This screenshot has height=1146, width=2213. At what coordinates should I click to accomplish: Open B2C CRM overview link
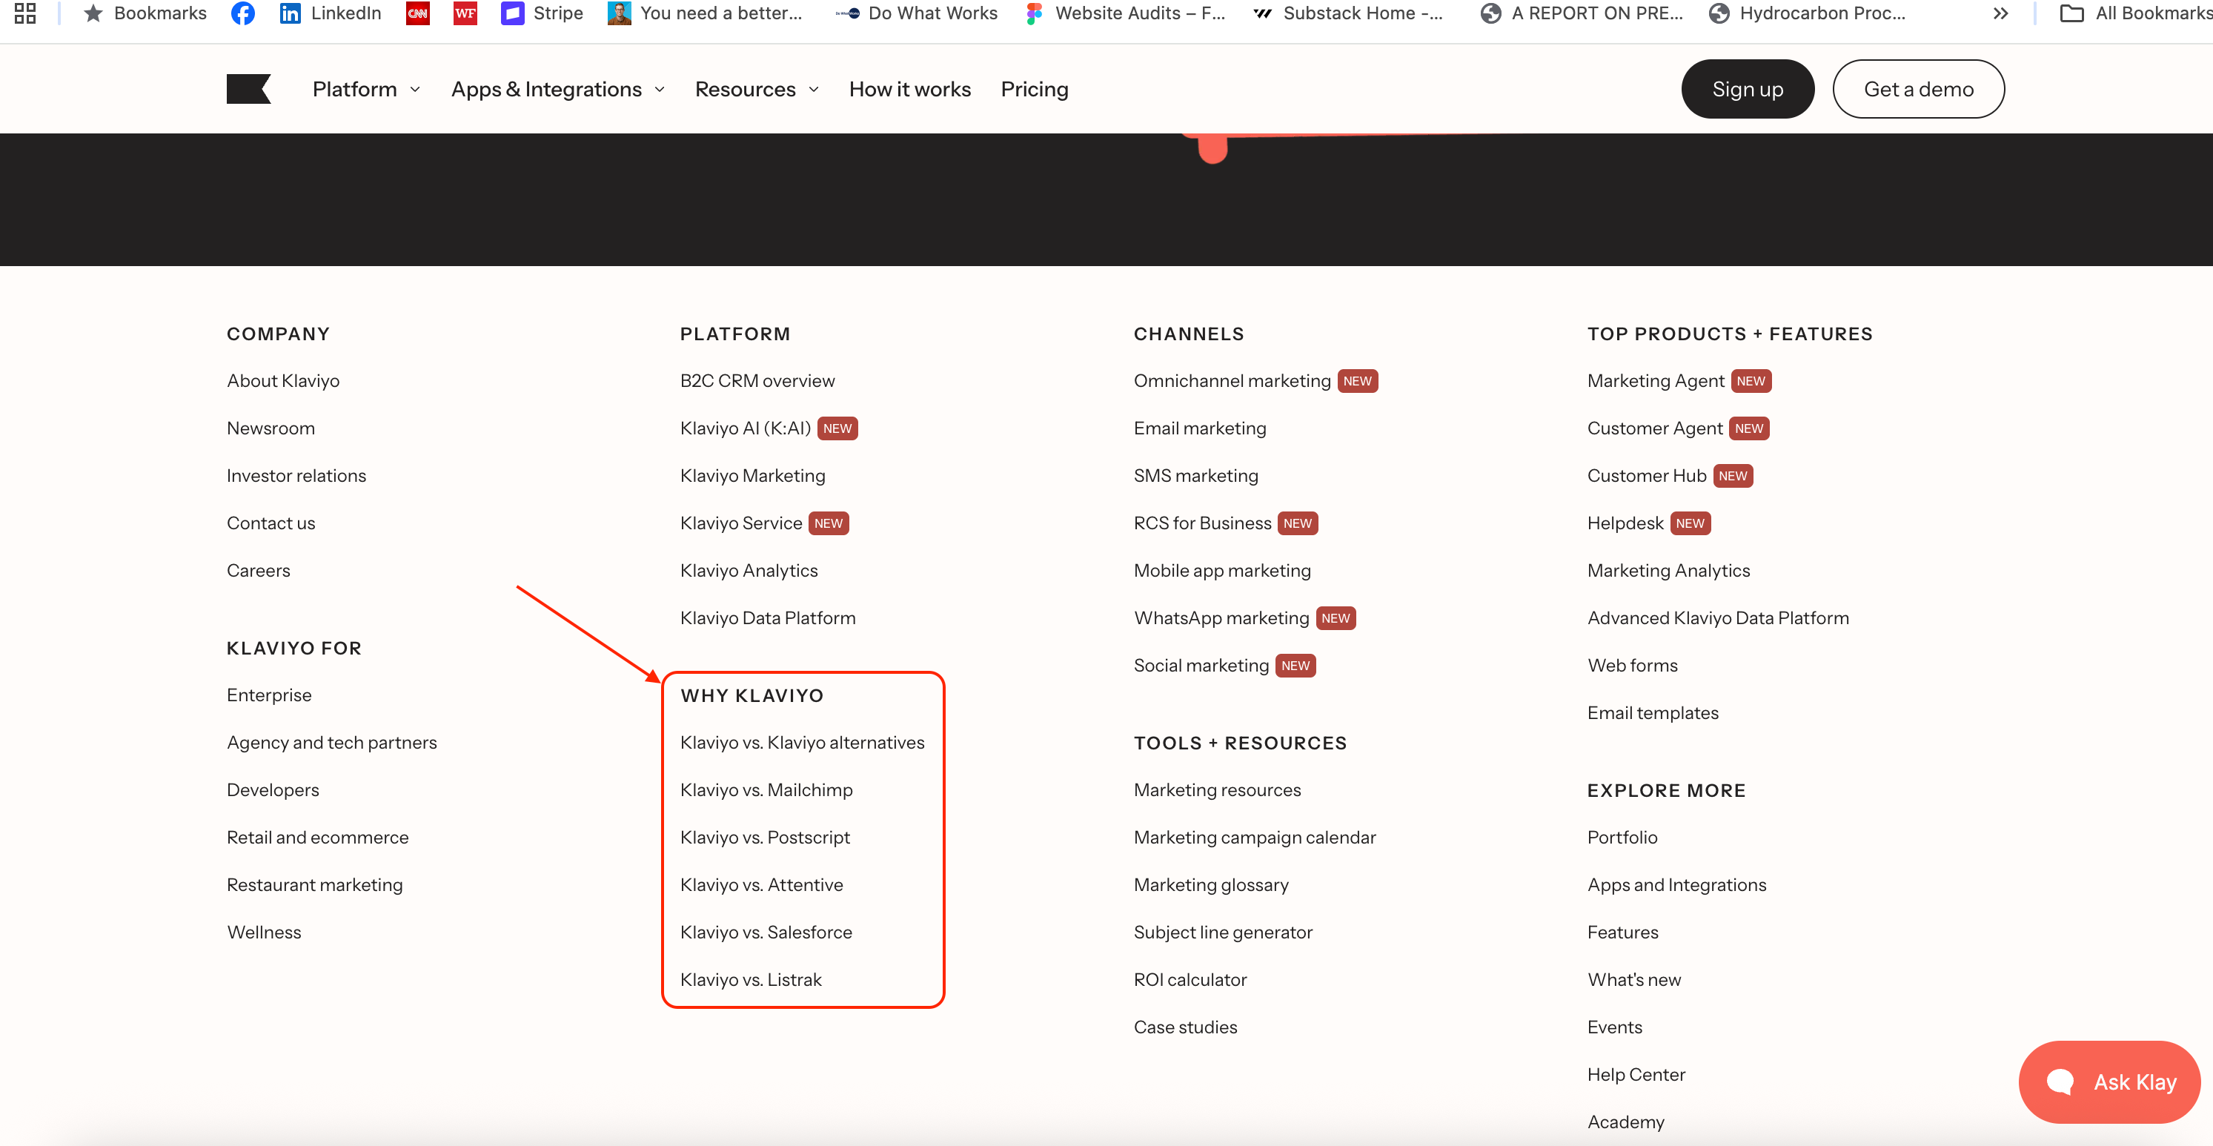click(x=757, y=380)
